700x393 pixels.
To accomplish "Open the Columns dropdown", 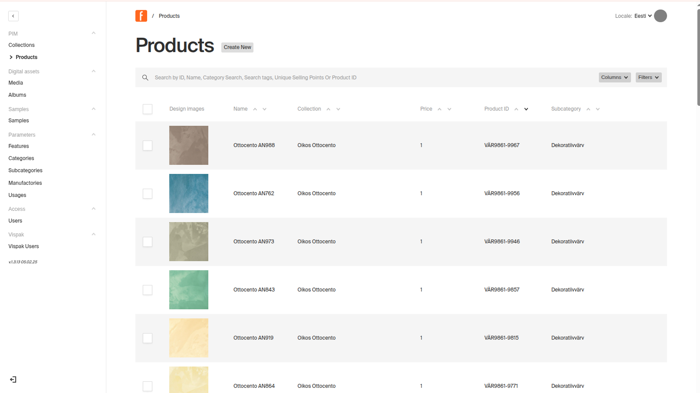I will (615, 77).
